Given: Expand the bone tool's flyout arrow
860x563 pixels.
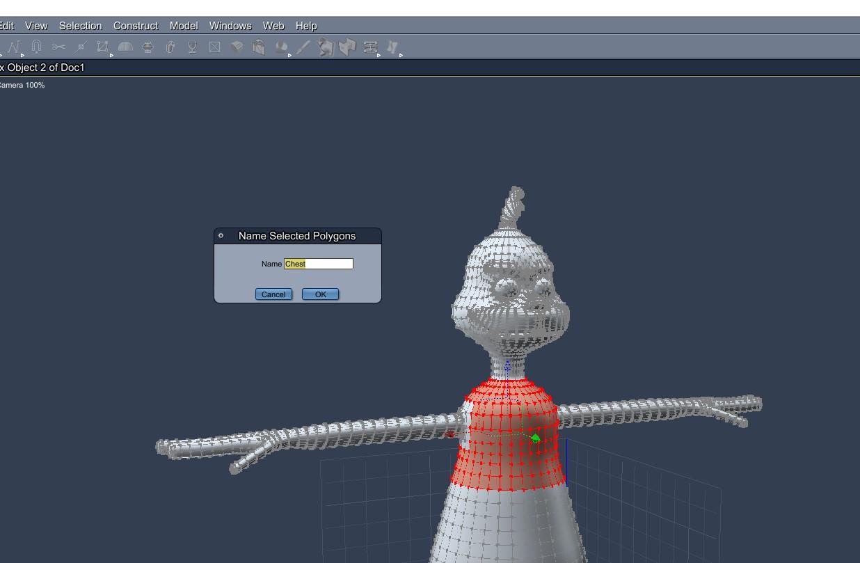Looking at the screenshot, I should coord(401,55).
